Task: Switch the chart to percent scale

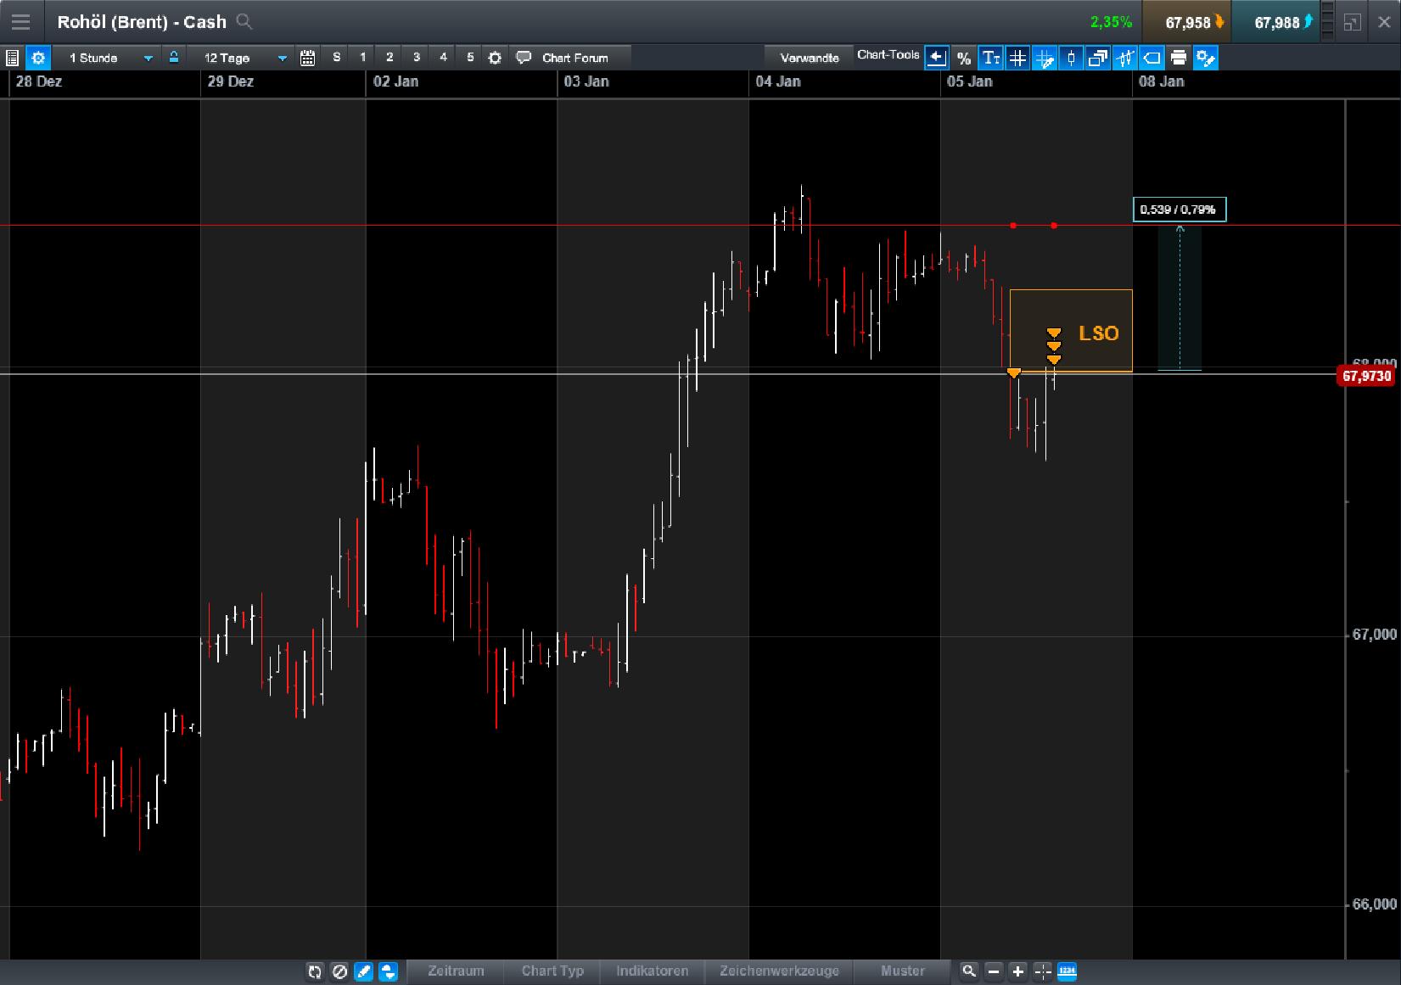Action: click(963, 58)
